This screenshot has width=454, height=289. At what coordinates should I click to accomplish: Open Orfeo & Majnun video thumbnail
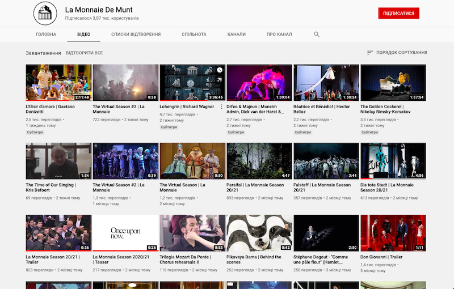(x=259, y=83)
